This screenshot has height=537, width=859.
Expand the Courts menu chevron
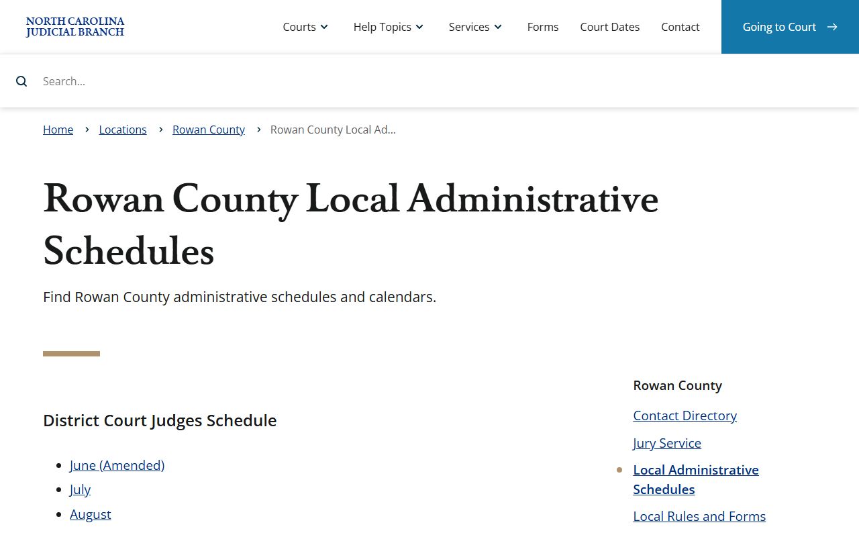coord(324,27)
